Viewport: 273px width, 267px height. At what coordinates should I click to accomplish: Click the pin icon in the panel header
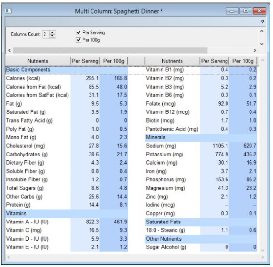262,22
